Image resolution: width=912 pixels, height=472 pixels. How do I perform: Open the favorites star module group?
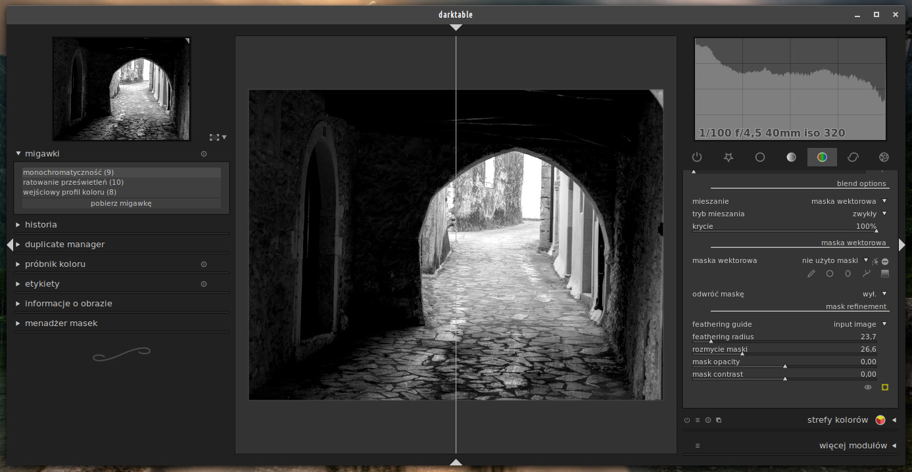coord(728,157)
